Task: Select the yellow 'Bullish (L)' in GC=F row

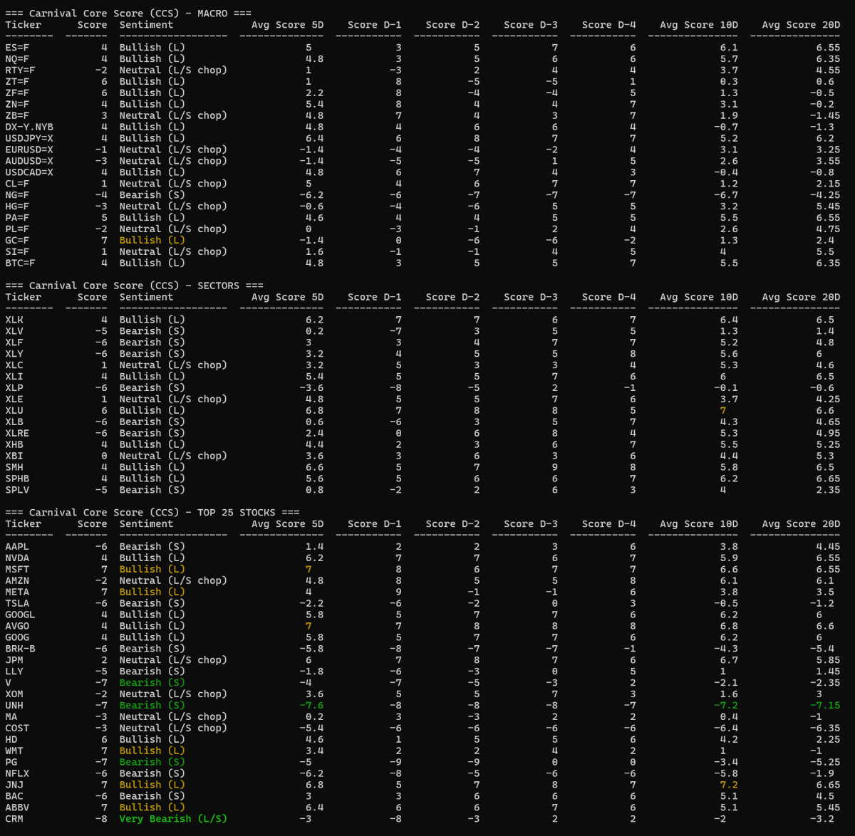Action: [152, 241]
